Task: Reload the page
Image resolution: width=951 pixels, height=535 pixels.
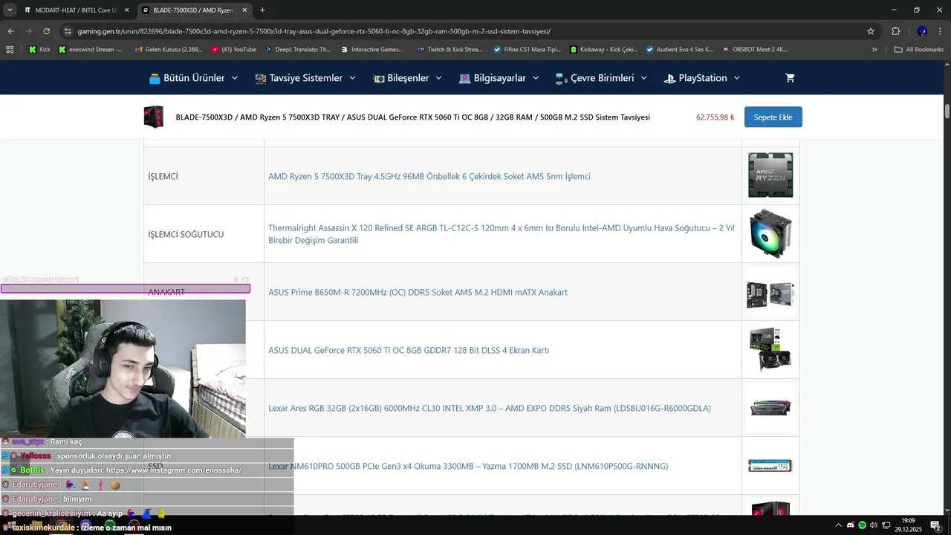Action: [x=46, y=31]
